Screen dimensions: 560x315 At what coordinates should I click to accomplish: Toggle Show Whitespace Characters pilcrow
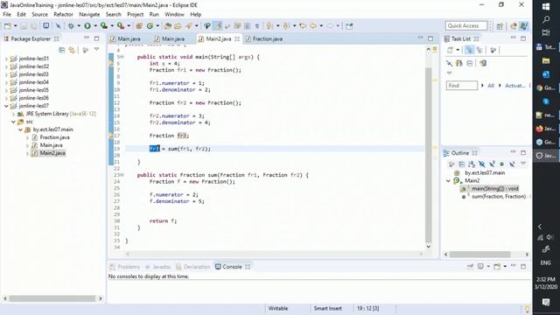tap(256, 26)
